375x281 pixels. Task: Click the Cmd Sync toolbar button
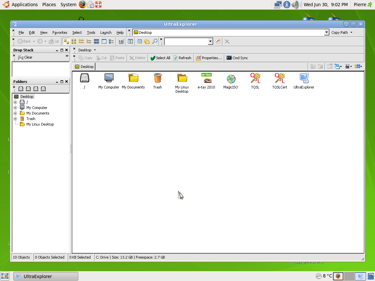(x=237, y=58)
